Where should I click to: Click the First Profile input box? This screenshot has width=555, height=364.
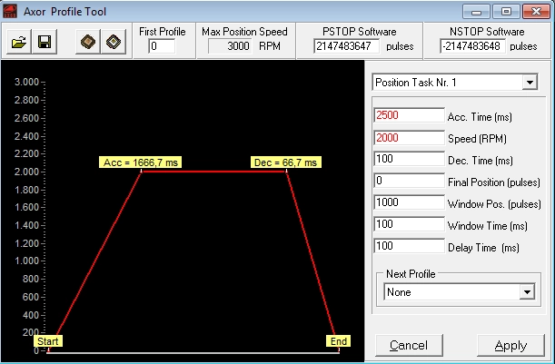click(162, 46)
